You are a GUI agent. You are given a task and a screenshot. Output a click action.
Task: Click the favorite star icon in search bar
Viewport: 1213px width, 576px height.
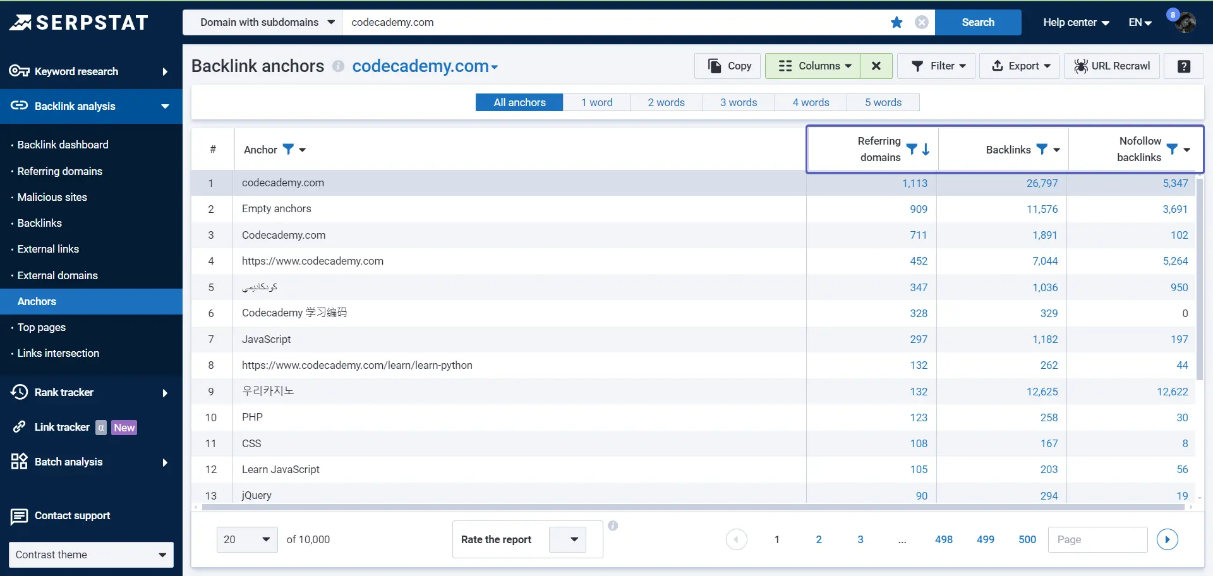click(x=896, y=23)
